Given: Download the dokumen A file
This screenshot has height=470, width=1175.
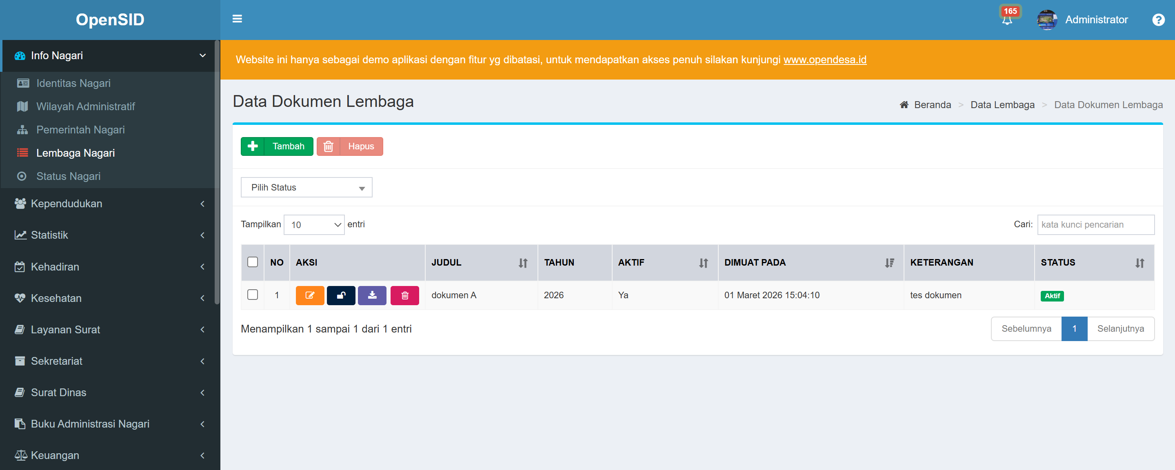Looking at the screenshot, I should click(x=372, y=295).
